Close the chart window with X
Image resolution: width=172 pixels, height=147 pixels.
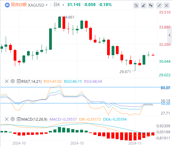[x=167, y=5]
